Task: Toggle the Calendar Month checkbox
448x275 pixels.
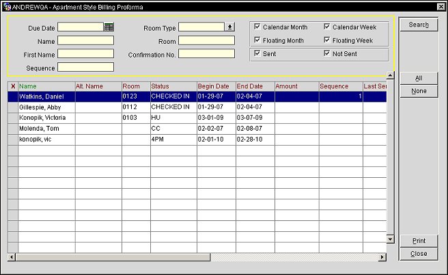Action: pyautogui.click(x=257, y=27)
